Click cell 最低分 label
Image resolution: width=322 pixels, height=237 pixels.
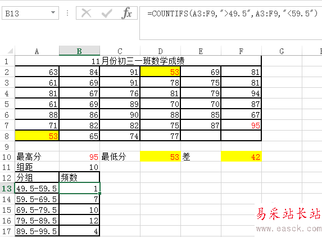(120, 156)
